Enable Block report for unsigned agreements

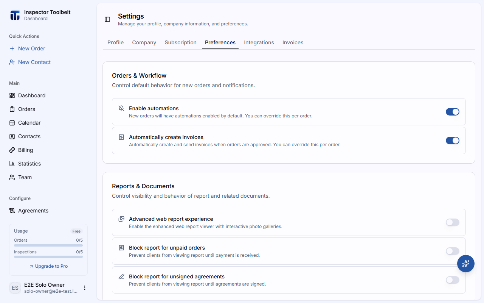(453, 280)
